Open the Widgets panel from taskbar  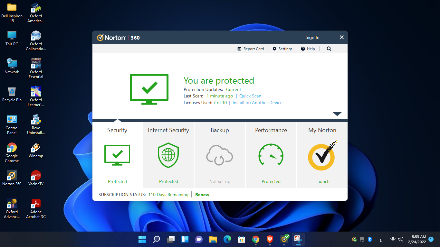[185, 239]
